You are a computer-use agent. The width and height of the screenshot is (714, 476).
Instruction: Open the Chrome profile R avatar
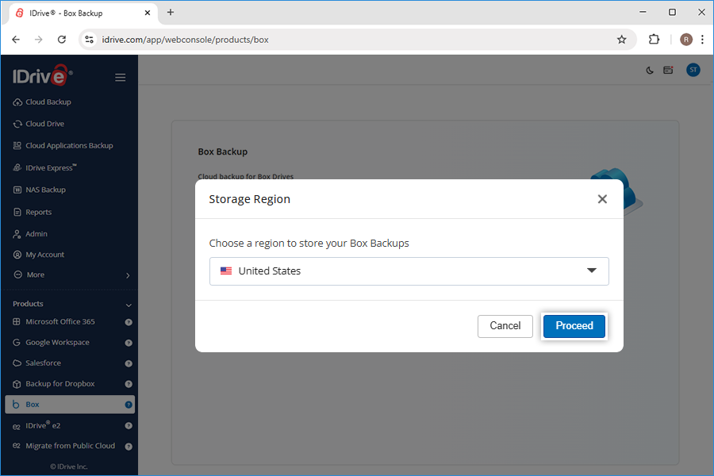click(685, 40)
